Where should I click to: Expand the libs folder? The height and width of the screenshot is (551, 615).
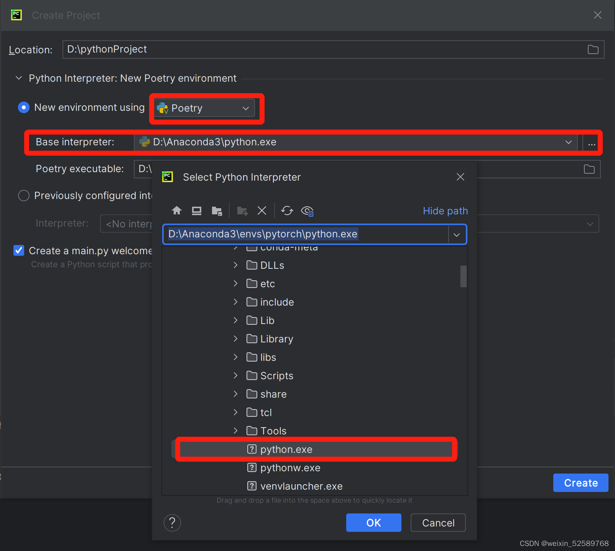coord(235,357)
